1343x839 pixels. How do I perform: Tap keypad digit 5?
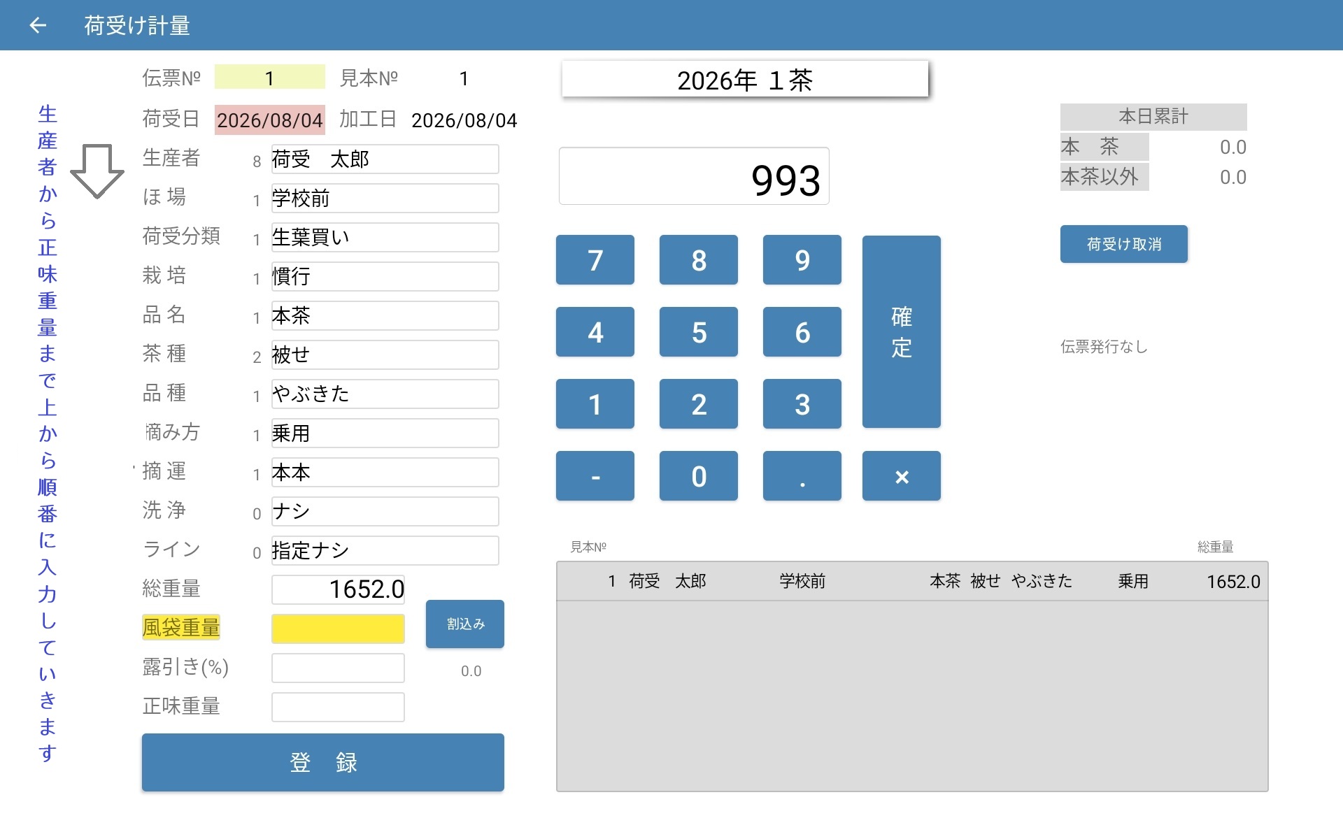699,332
